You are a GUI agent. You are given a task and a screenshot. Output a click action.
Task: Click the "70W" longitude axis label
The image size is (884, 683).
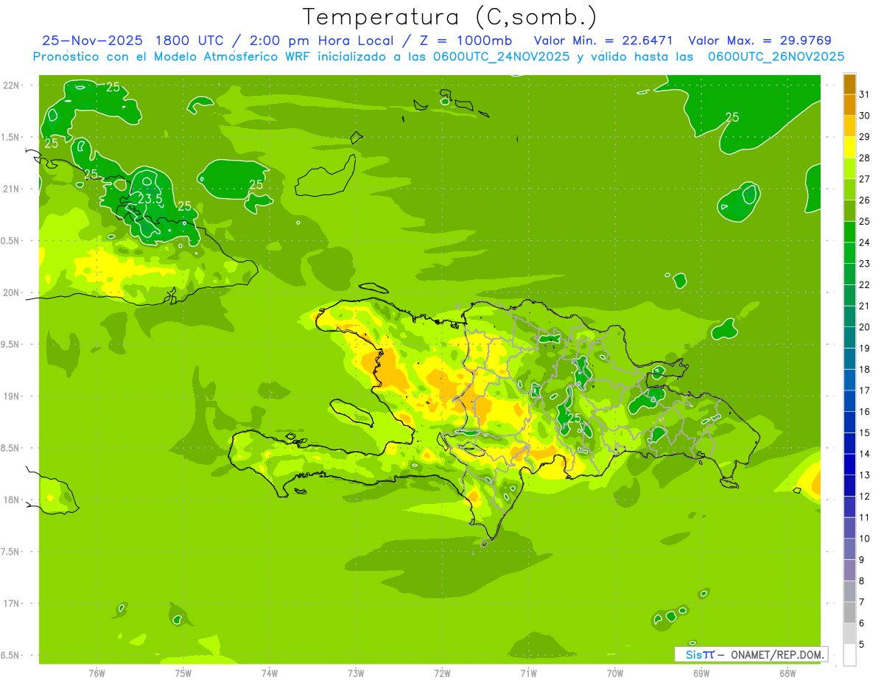pos(615,674)
